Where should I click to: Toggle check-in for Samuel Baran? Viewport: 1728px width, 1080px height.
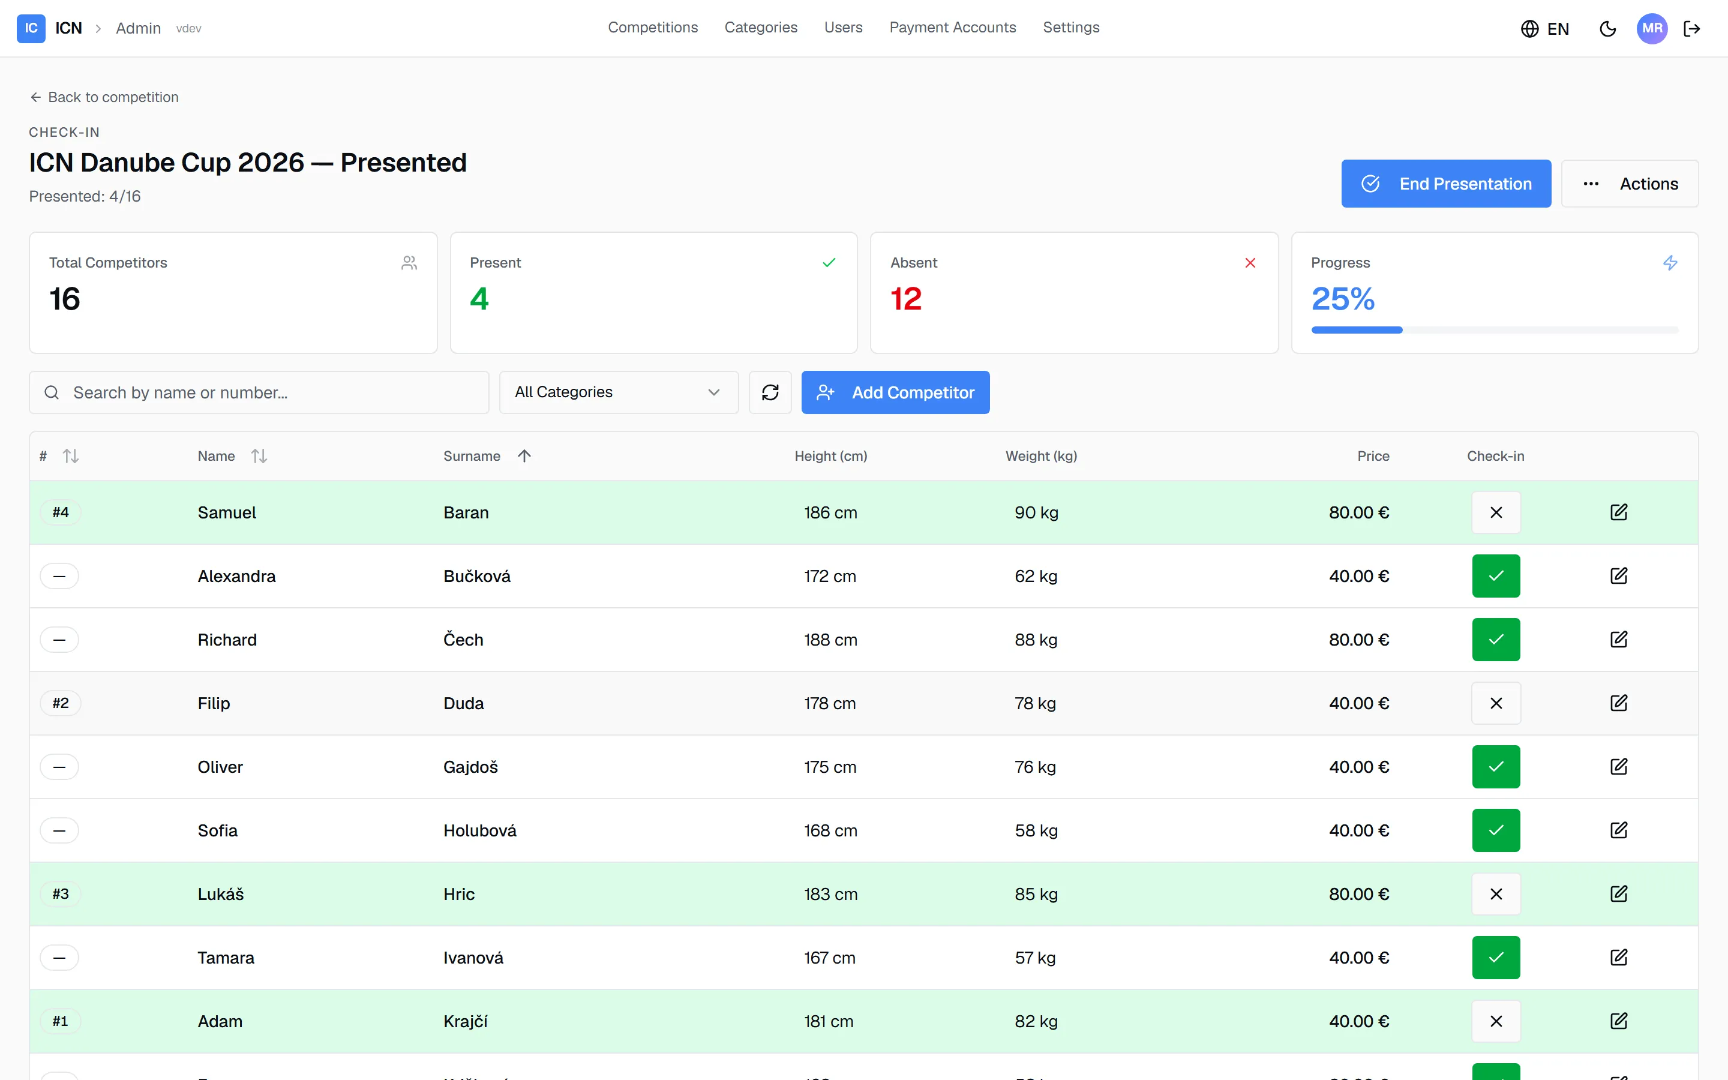pyautogui.click(x=1496, y=512)
